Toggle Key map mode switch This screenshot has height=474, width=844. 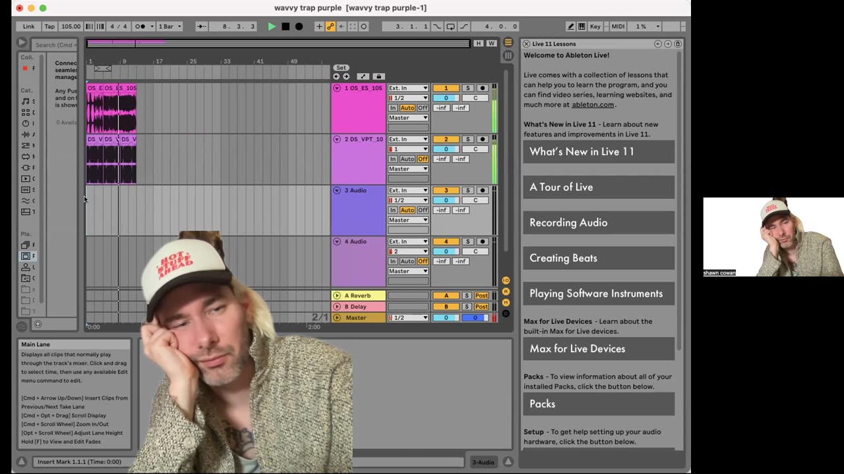click(595, 26)
